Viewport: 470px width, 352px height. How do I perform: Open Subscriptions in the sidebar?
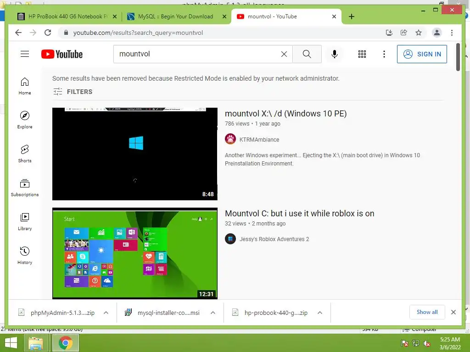pyautogui.click(x=25, y=187)
